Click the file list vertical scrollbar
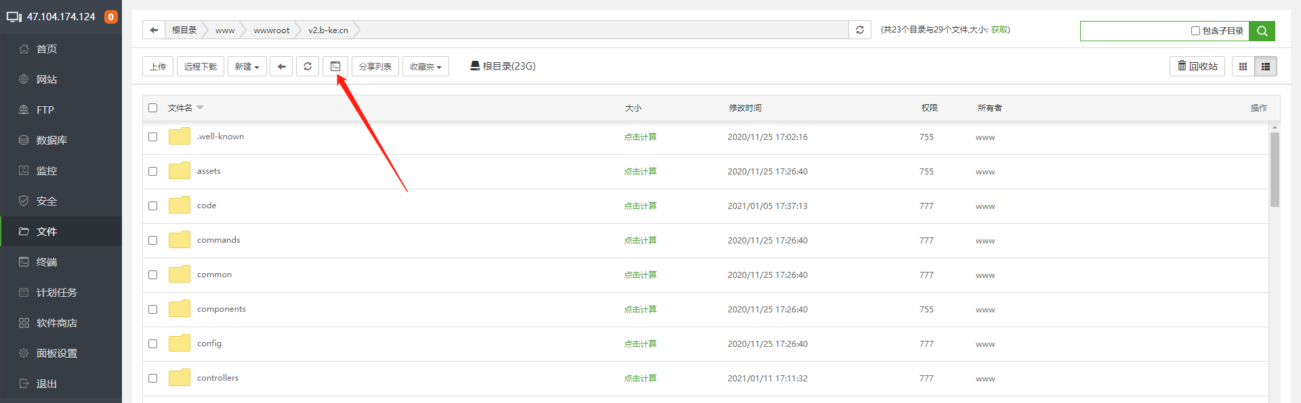The height and width of the screenshot is (403, 1301). pos(1275,169)
